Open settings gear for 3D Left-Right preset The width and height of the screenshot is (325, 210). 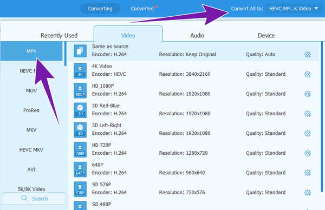click(307, 133)
